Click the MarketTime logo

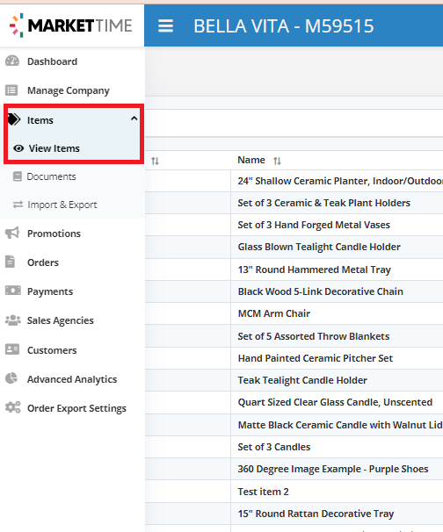pos(70,25)
